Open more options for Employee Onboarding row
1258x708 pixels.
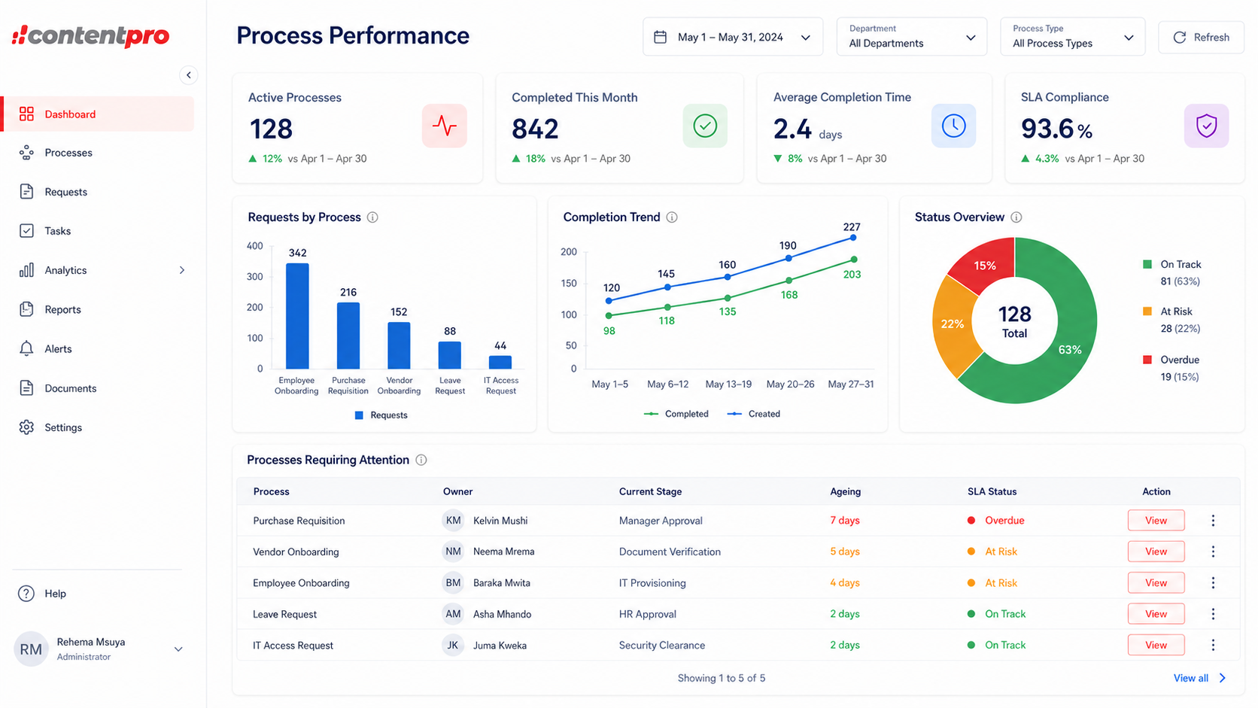coord(1213,583)
